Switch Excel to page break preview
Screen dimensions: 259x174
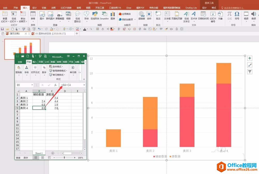tap(49, 158)
